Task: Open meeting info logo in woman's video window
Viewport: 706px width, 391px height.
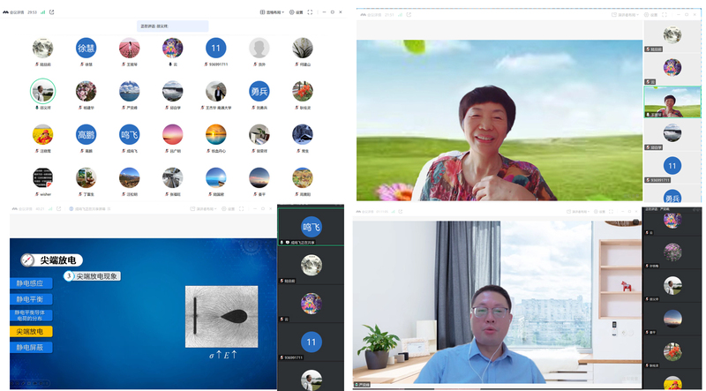Action: click(x=363, y=15)
